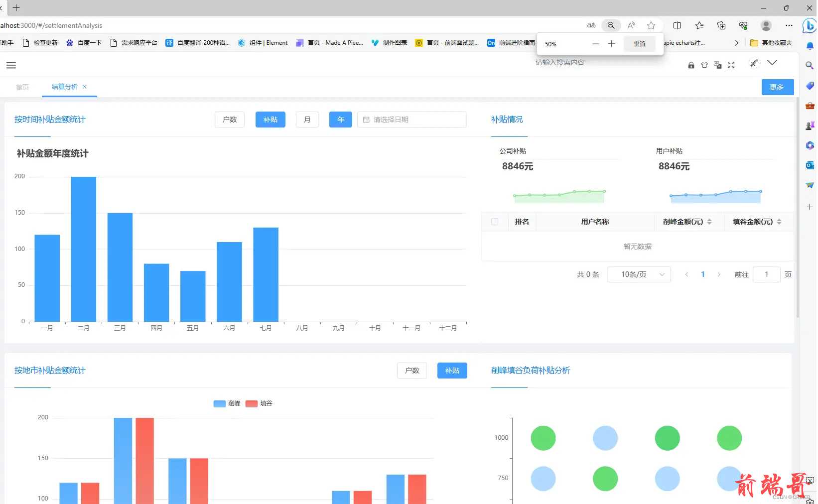Add page to favorites star
818x504 pixels.
click(651, 25)
